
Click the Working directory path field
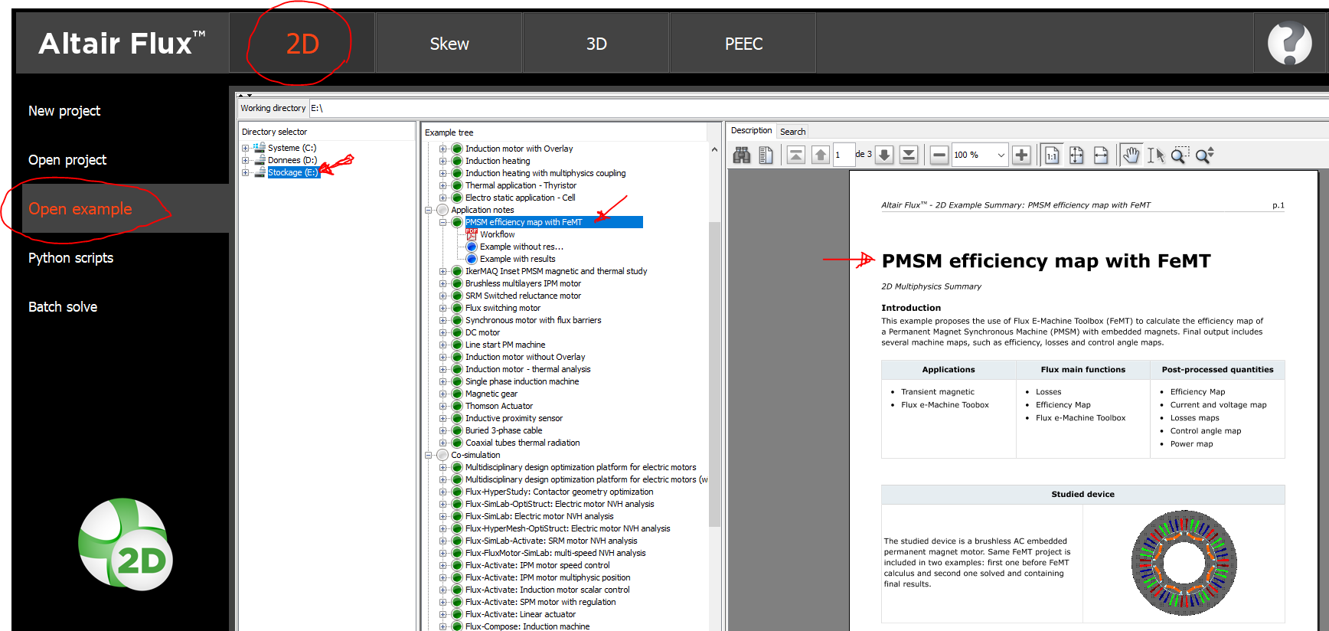point(818,108)
